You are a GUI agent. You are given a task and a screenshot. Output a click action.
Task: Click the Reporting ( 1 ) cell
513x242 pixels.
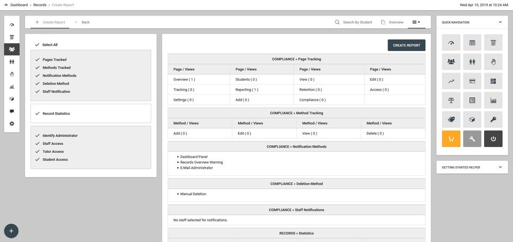(x=261, y=90)
